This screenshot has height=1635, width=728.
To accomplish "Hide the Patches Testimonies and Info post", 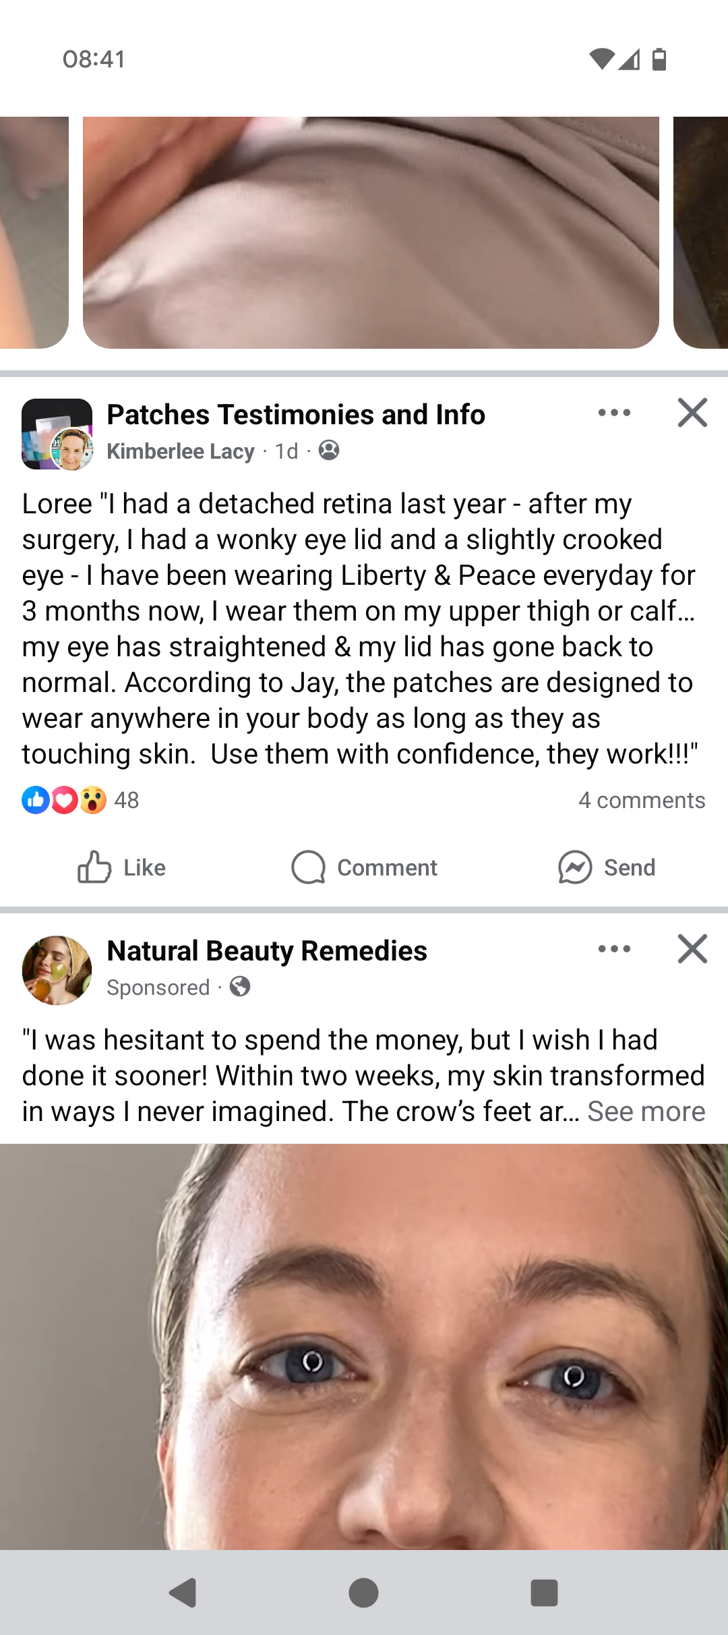I will point(692,413).
